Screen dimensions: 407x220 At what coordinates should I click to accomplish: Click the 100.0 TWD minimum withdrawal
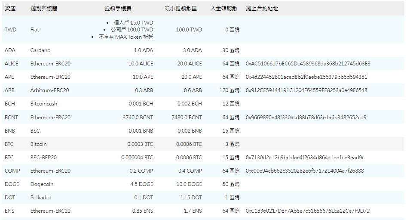[x=189, y=30]
